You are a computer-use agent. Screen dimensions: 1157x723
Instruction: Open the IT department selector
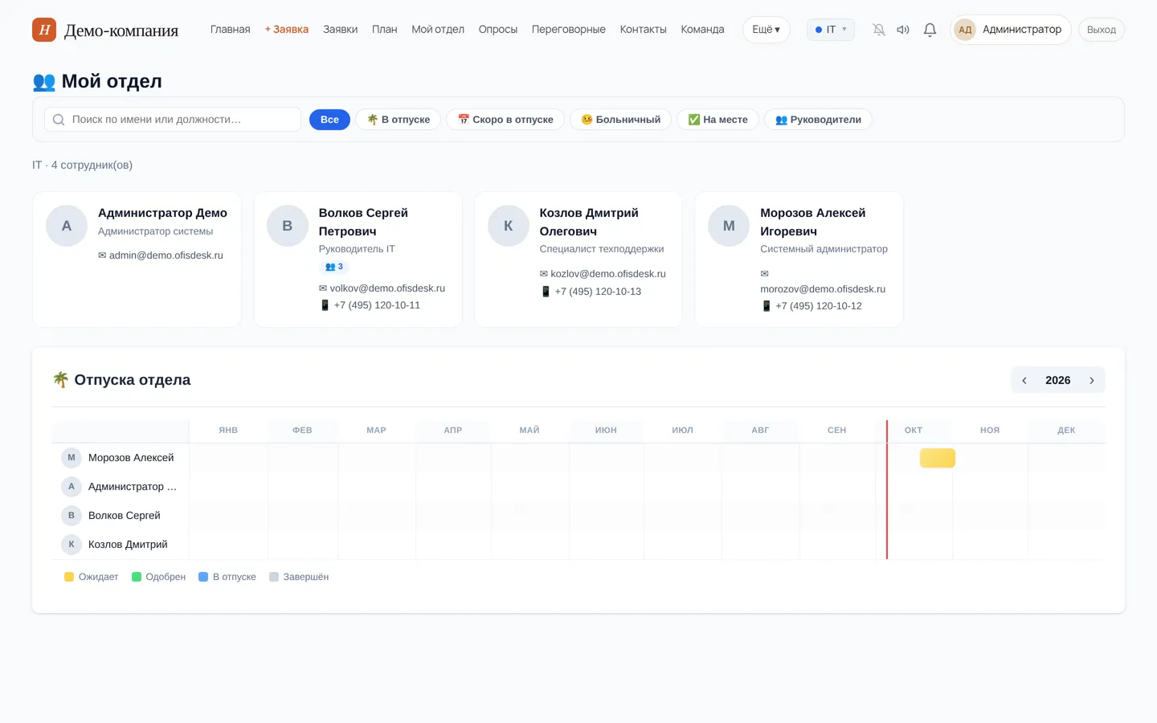(831, 30)
